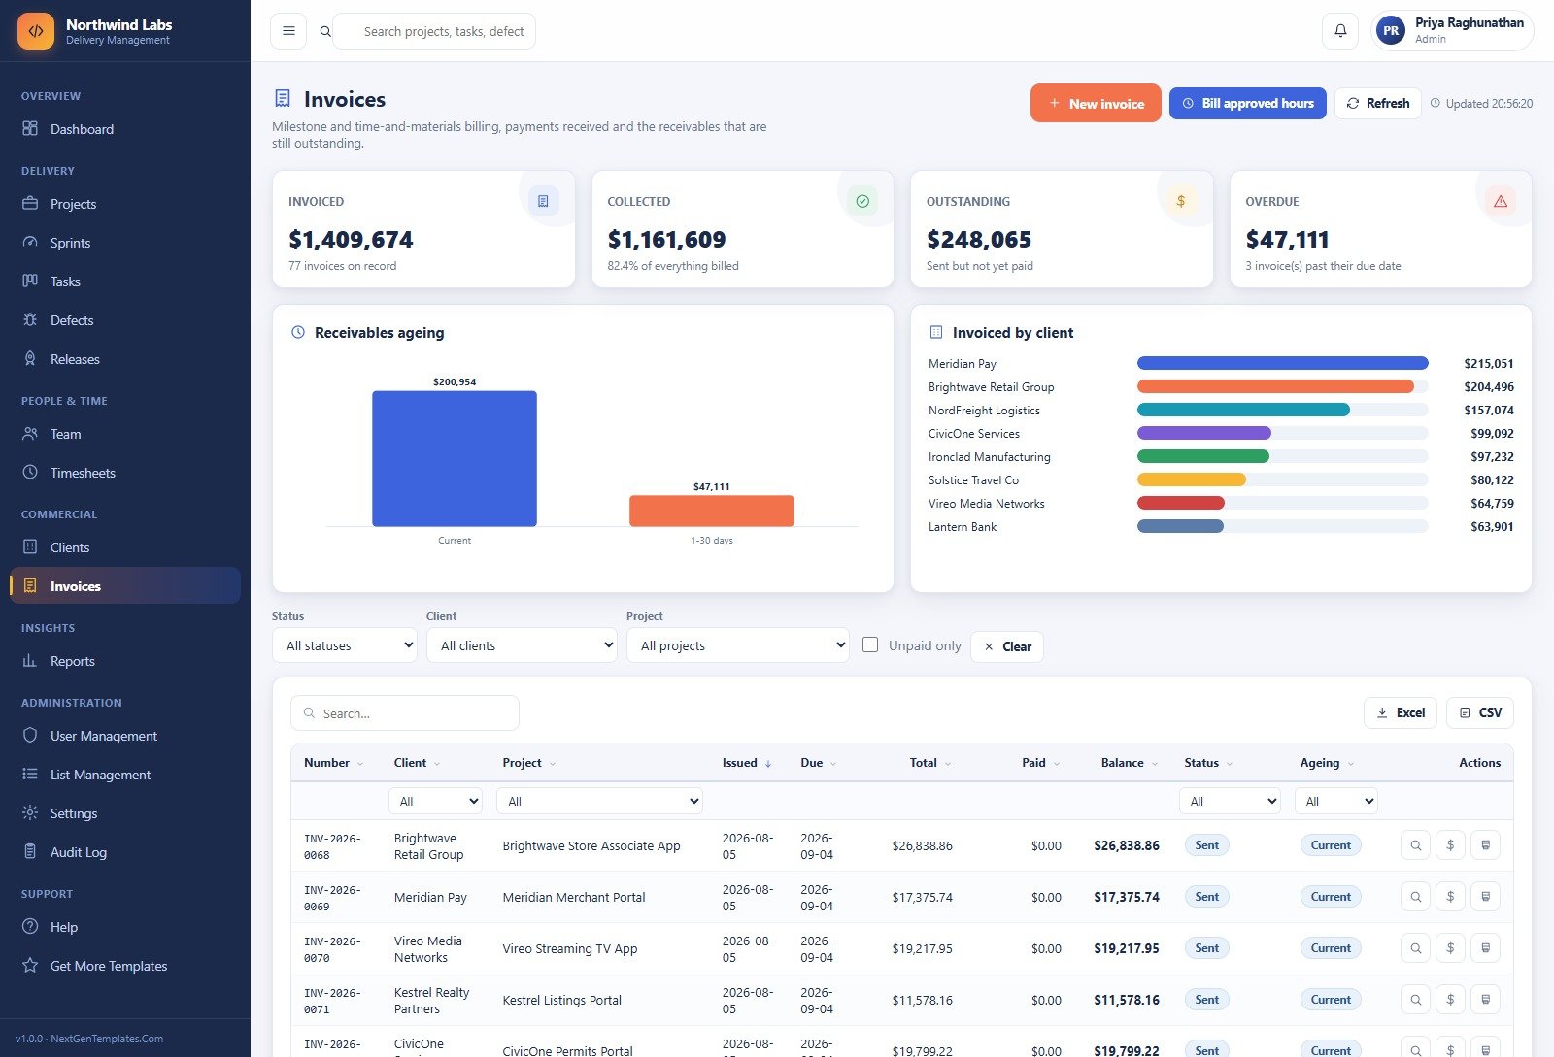Open Timesheets in the sidebar
The height and width of the screenshot is (1057, 1554).
[125, 473]
